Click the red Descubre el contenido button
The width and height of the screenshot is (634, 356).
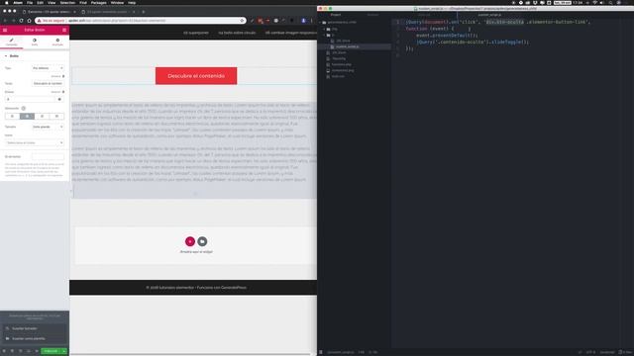(196, 76)
